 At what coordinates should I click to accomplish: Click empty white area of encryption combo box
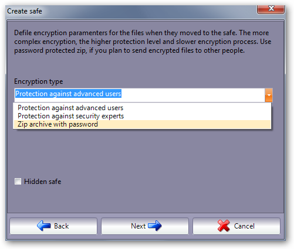[192, 95]
